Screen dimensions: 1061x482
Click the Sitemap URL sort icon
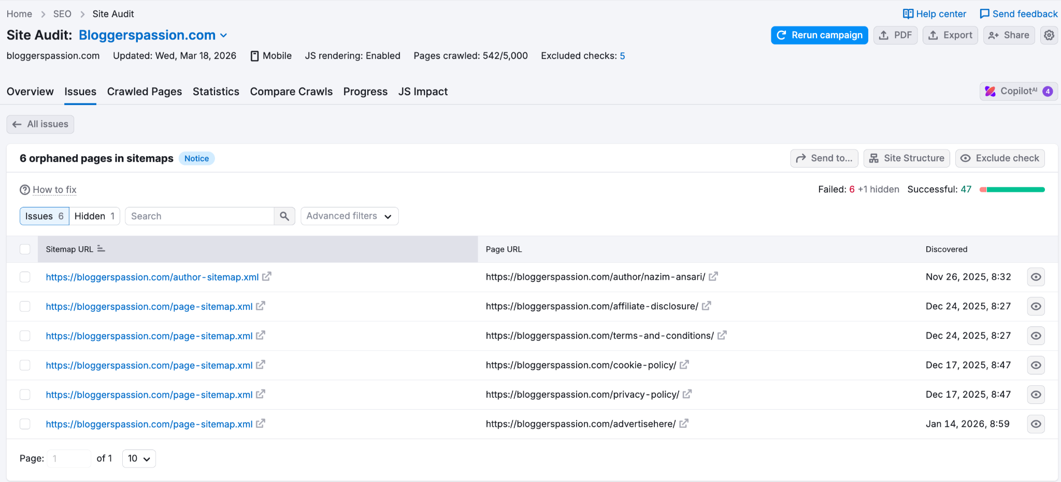click(x=101, y=249)
